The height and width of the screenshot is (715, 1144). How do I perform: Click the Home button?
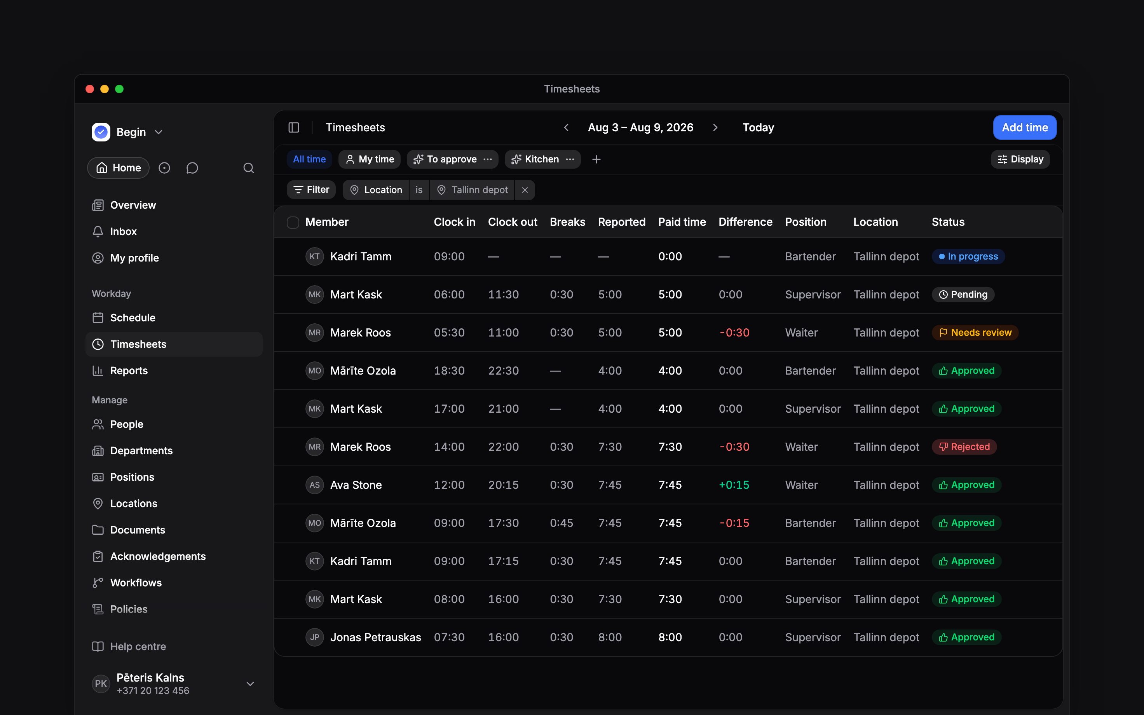pyautogui.click(x=118, y=168)
